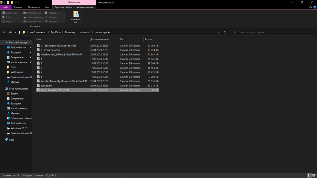
Task: Open recent locations dropdown arrow
Action: click(15, 32)
